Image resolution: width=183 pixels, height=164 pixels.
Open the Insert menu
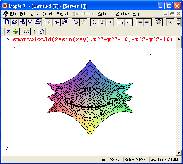(x=47, y=14)
